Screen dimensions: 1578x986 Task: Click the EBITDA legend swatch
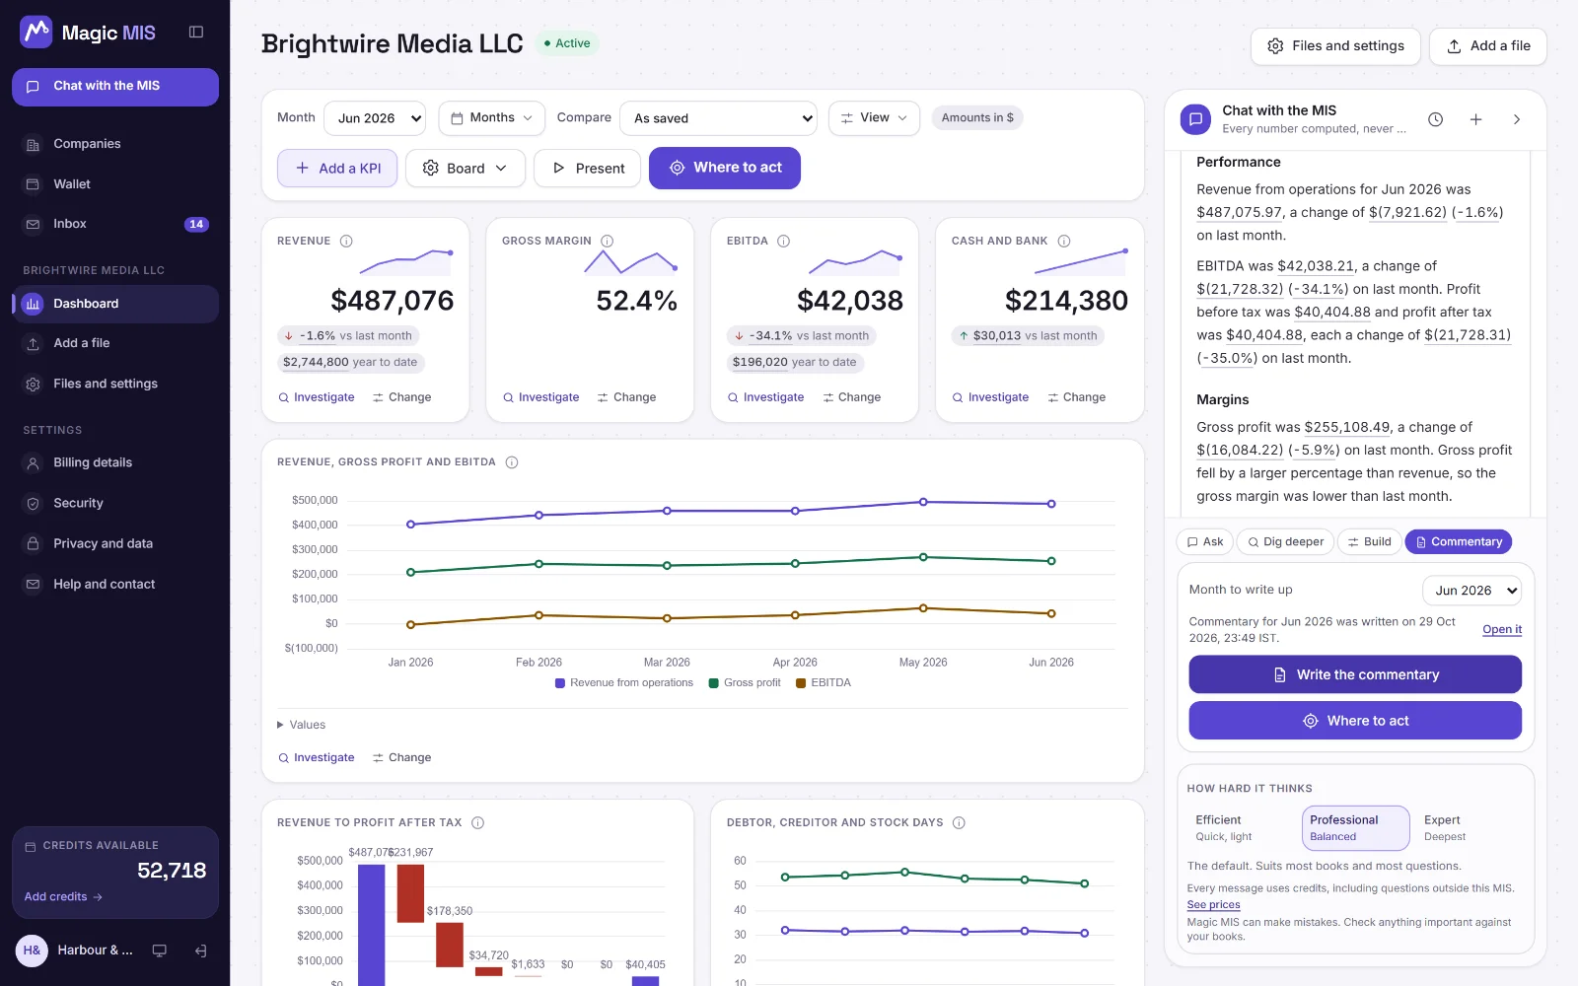(x=801, y=682)
